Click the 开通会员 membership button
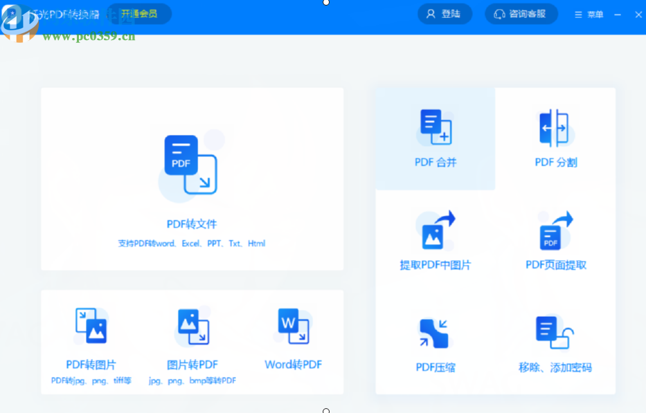This screenshot has width=646, height=413. pyautogui.click(x=138, y=13)
